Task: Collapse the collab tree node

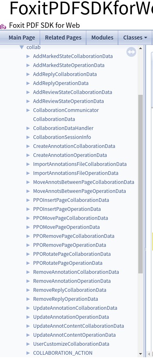Action: 22,47
